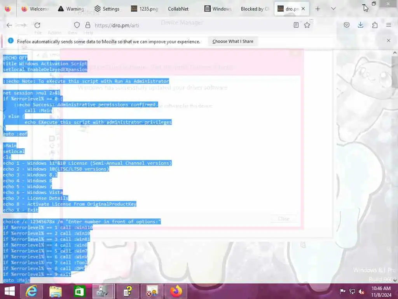
Task: Close the dro.png tab
Action: click(303, 9)
